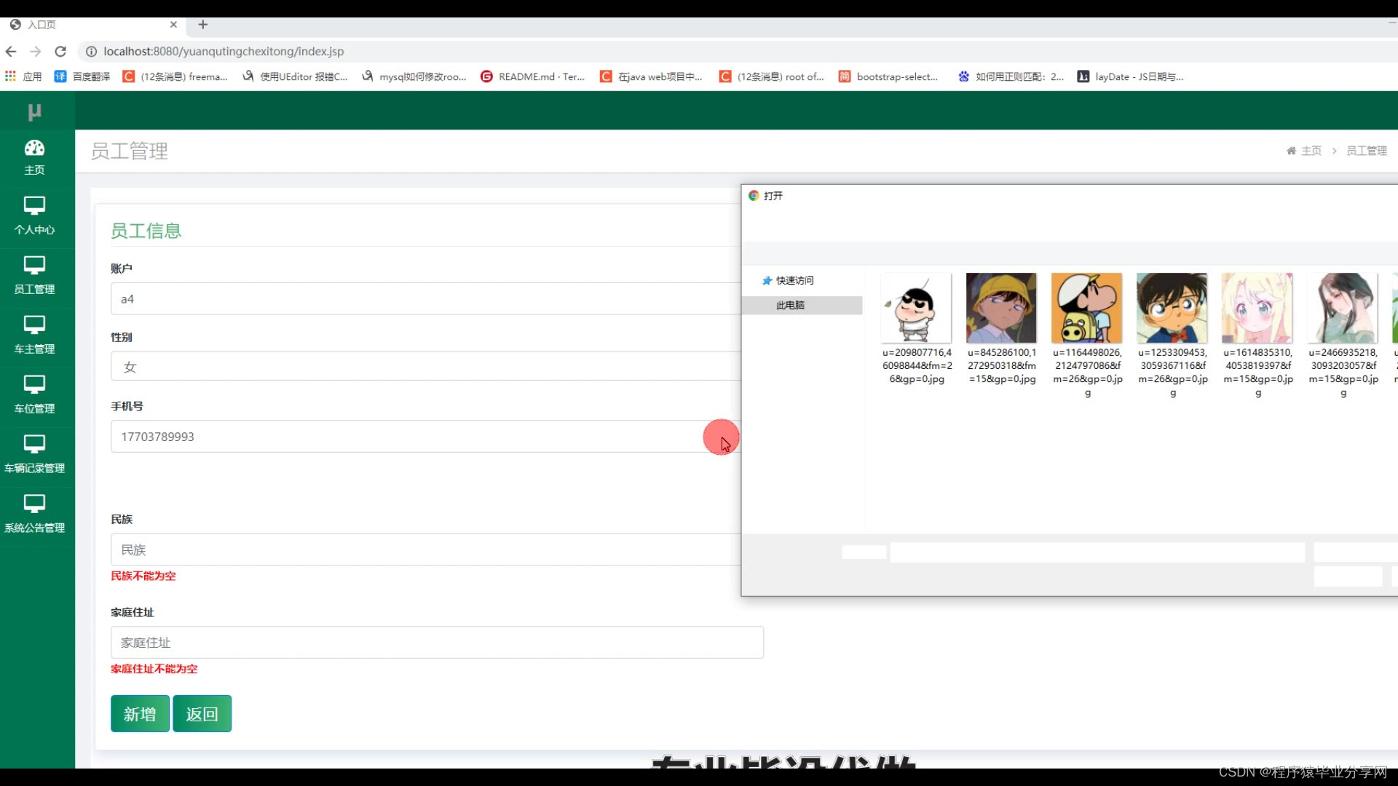Open 员工管理 in the sidebar
Viewport: 1398px width, 786px height.
click(x=34, y=276)
